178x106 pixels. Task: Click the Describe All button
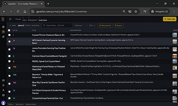click(105, 25)
